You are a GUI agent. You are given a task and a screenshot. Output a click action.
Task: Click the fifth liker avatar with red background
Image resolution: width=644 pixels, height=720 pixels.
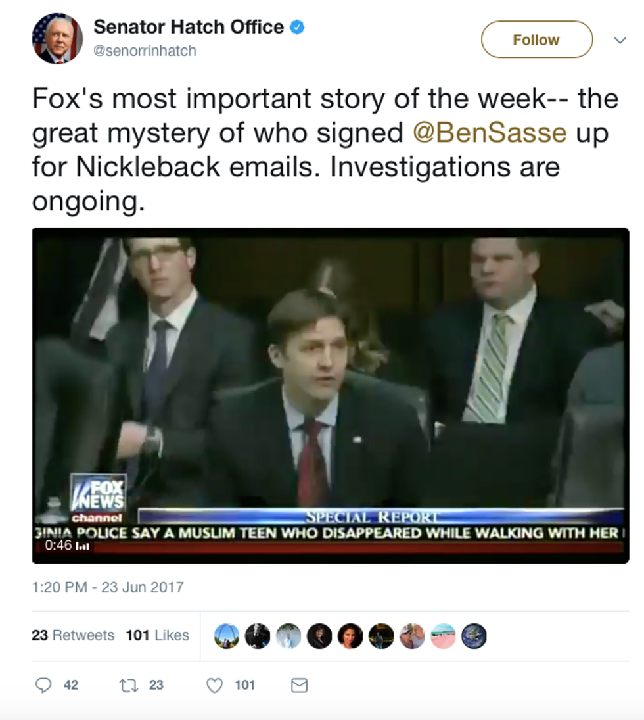[350, 636]
